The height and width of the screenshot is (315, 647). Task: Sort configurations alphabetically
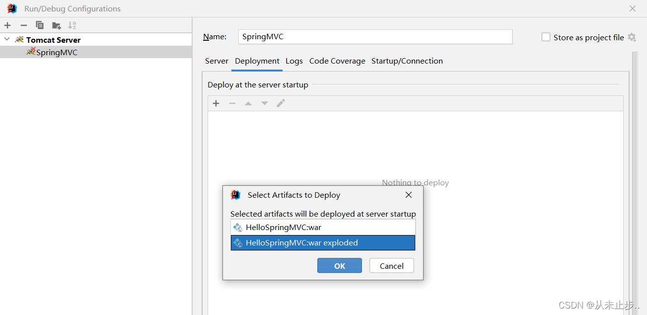[72, 25]
